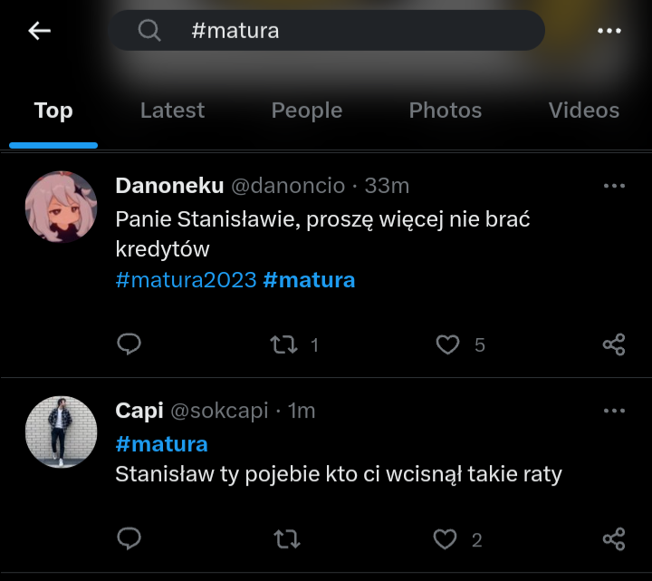
Task: Like Danoneku's tweet with heart icon
Action: [447, 344]
